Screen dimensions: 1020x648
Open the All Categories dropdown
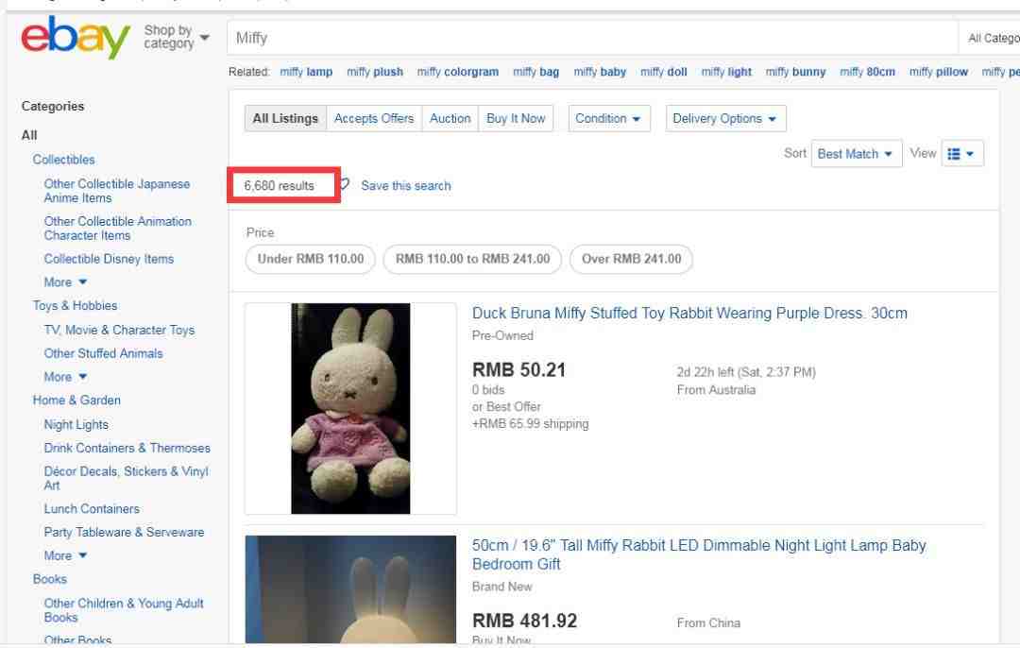tap(990, 38)
